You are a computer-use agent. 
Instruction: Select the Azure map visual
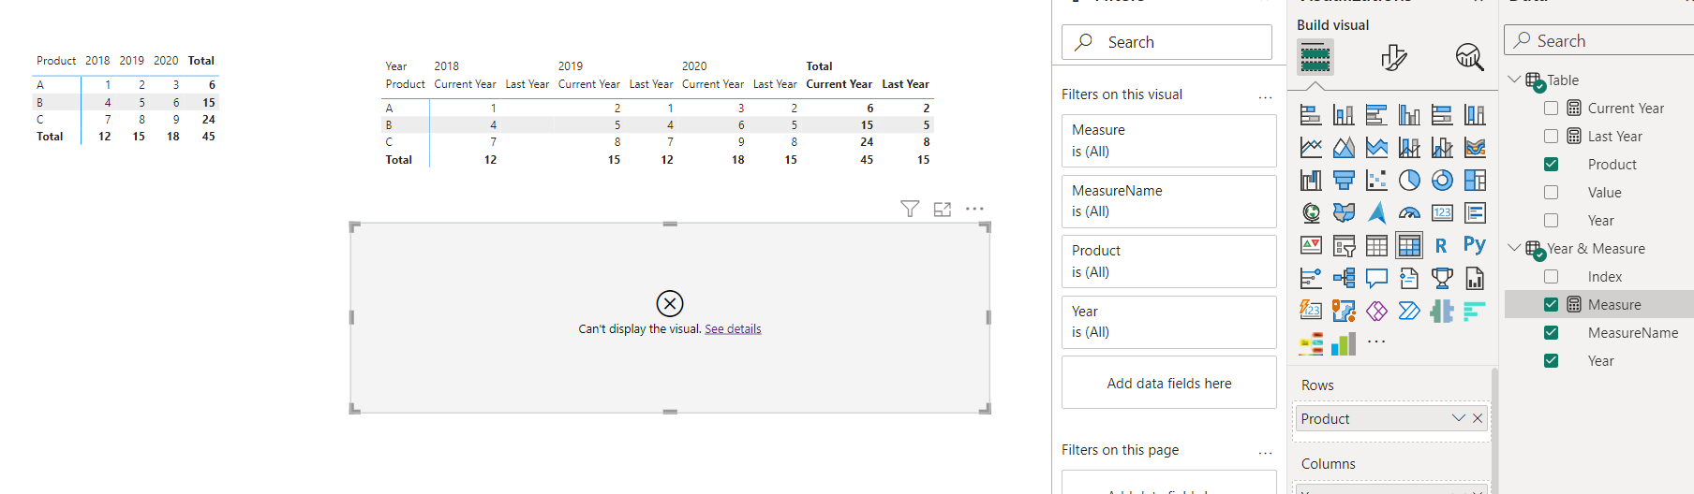[x=1376, y=213]
